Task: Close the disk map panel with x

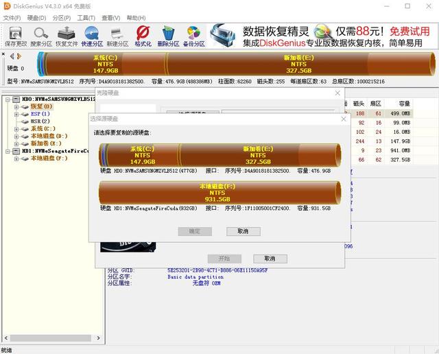Action: point(3,54)
